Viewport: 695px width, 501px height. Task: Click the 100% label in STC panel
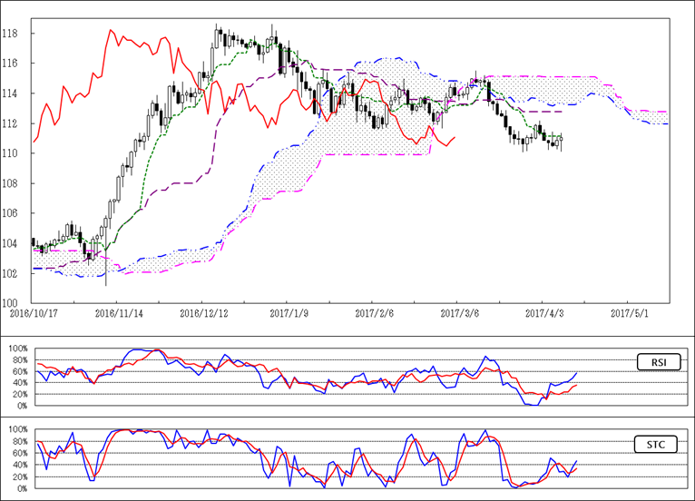16,430
